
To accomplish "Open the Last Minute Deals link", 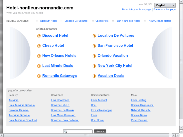I will coord(58,66).
